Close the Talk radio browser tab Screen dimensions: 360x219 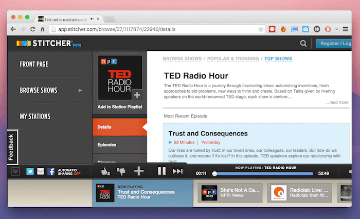[98, 19]
